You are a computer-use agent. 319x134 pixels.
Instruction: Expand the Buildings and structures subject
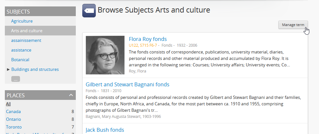point(8,69)
